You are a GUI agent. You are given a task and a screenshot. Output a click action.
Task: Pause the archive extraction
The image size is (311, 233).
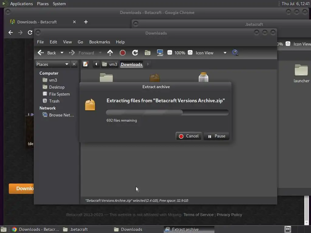click(216, 136)
